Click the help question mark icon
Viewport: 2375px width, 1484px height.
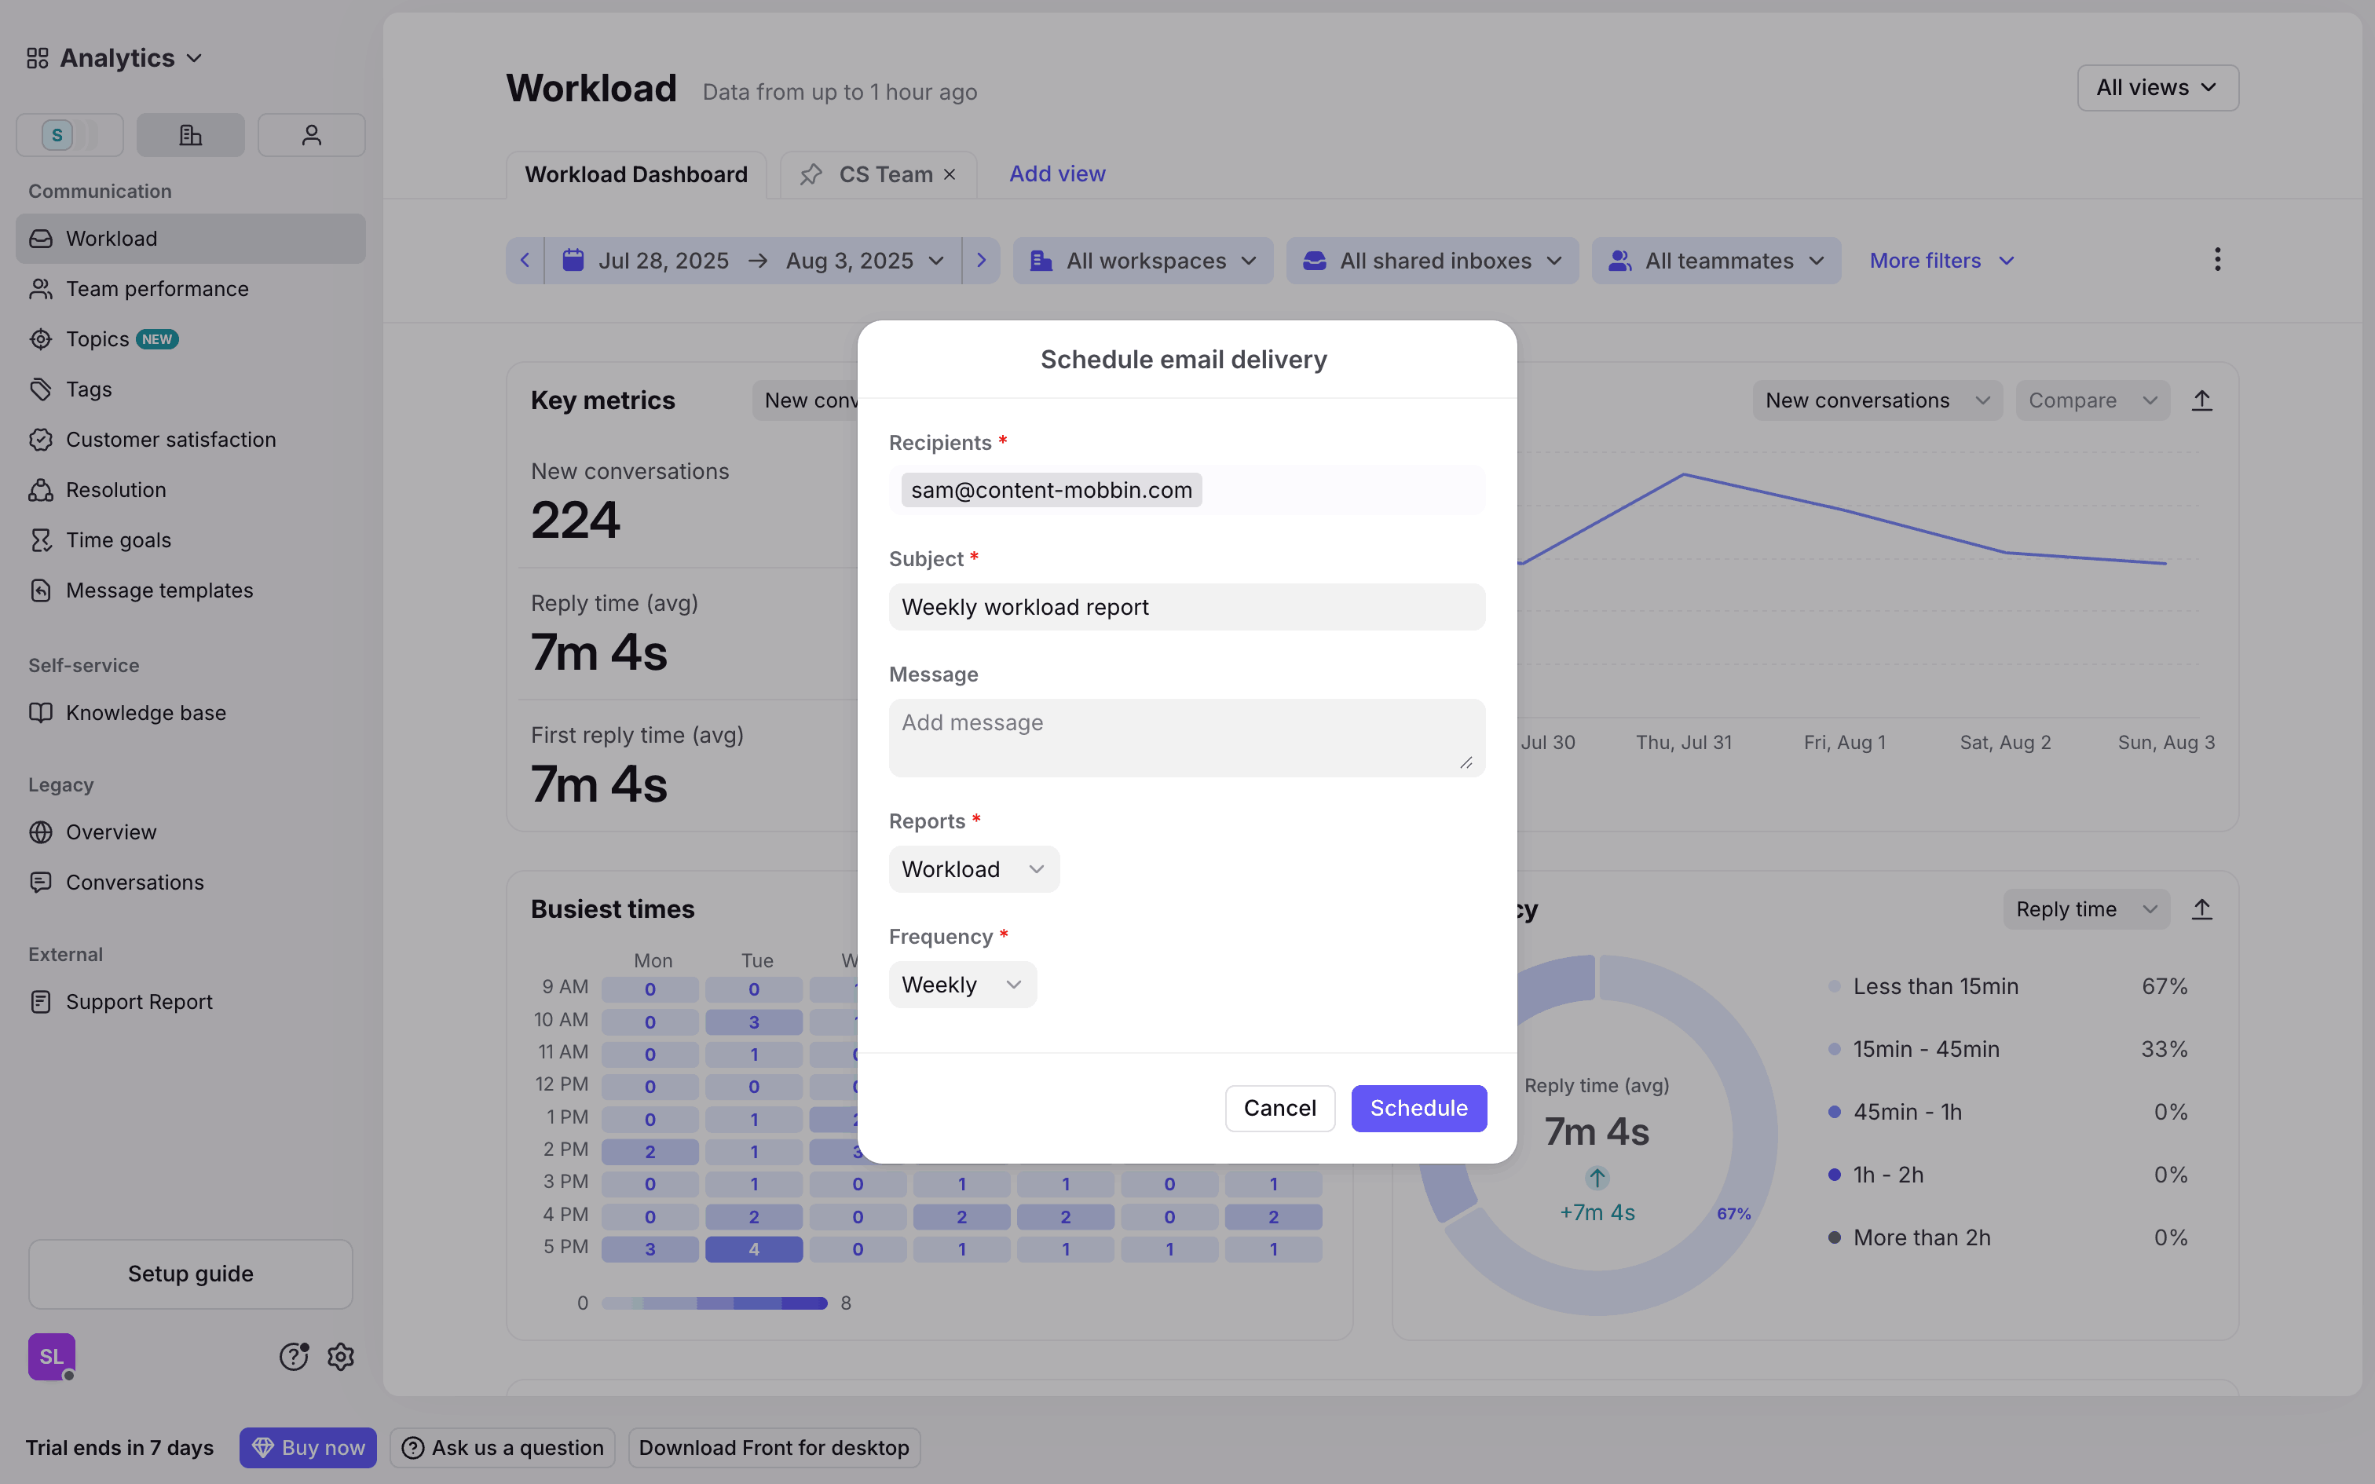(x=294, y=1357)
